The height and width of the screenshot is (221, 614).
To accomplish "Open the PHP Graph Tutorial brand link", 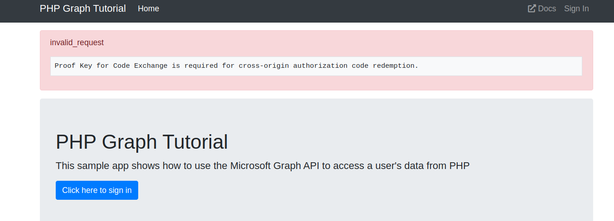I will tap(83, 9).
